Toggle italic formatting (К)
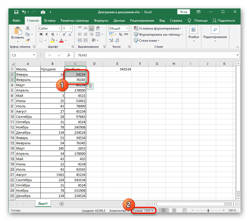This screenshot has height=221, width=249. 47,34
